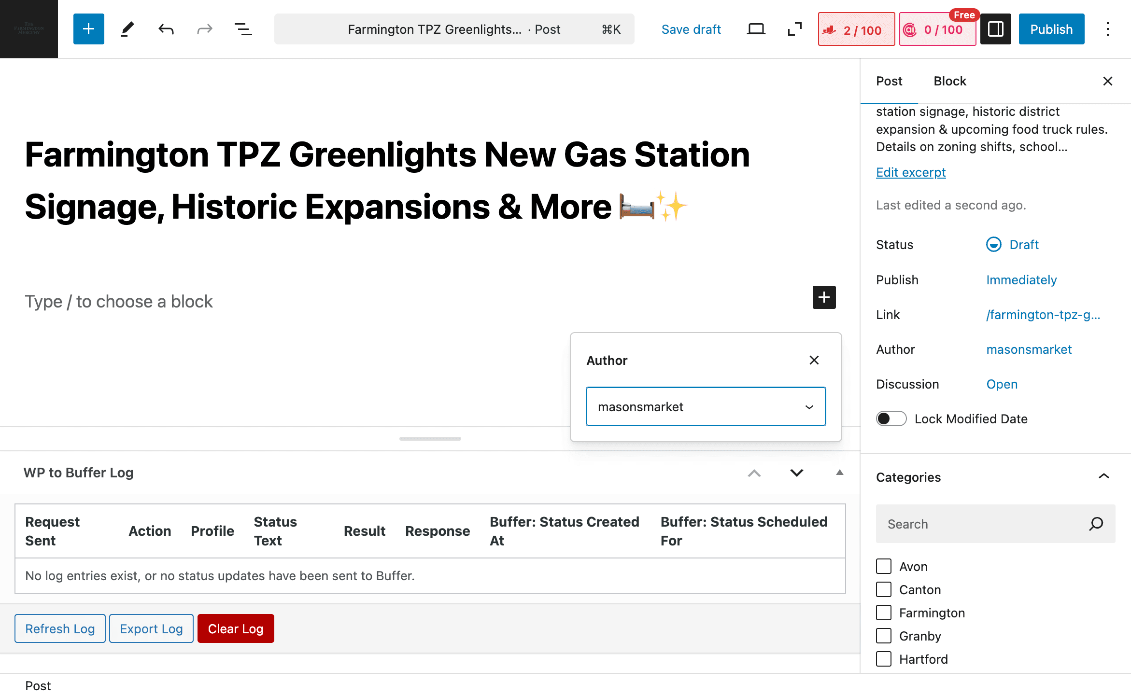1131x697 pixels.
Task: Click the site logo View Posts icon
Action: point(29,29)
